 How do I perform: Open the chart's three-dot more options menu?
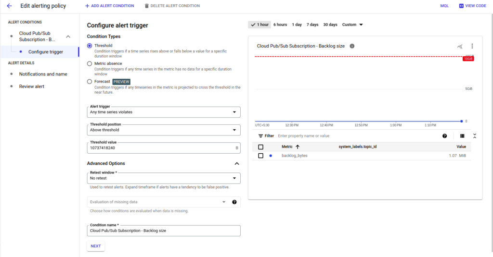[x=472, y=46]
